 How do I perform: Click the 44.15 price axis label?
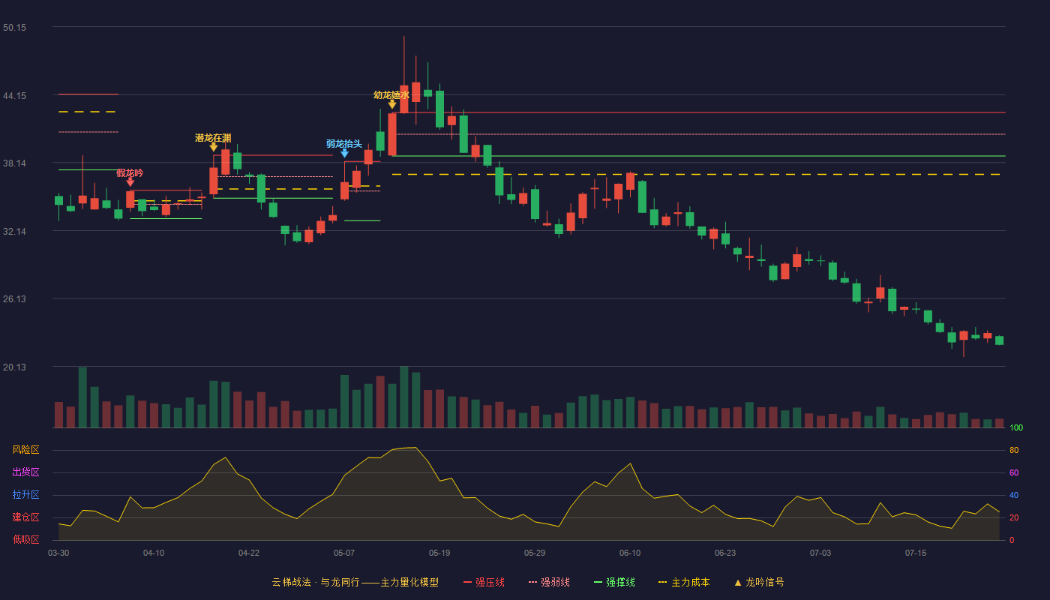[x=14, y=96]
